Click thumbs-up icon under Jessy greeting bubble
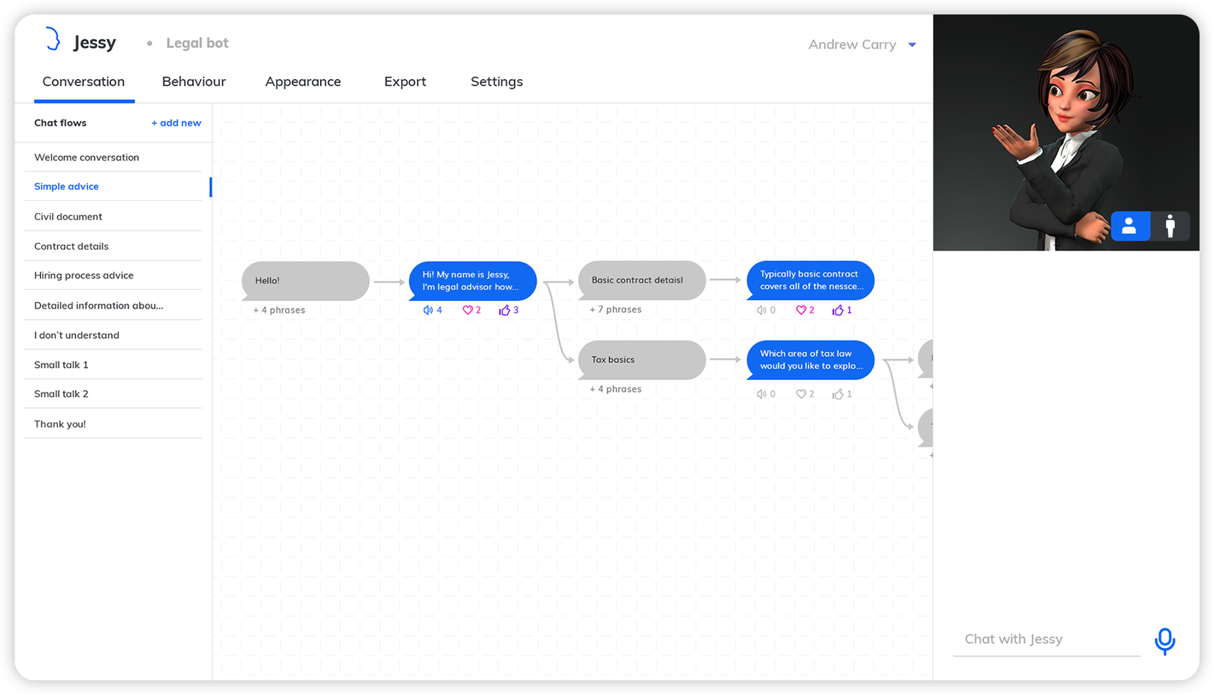The height and width of the screenshot is (695, 1214). point(504,310)
